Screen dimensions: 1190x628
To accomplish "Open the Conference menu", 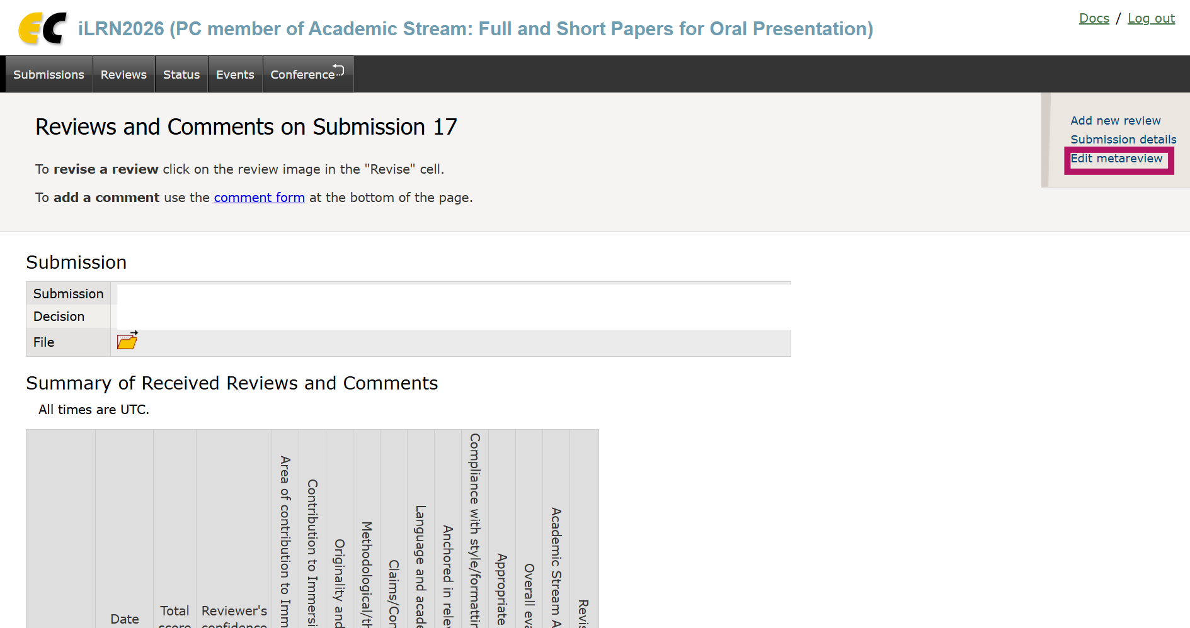I will (307, 74).
